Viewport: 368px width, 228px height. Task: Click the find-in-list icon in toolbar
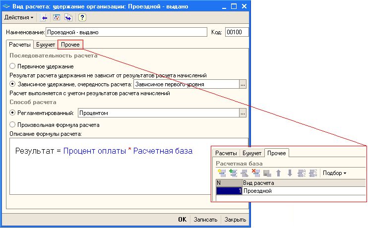pos(44,17)
